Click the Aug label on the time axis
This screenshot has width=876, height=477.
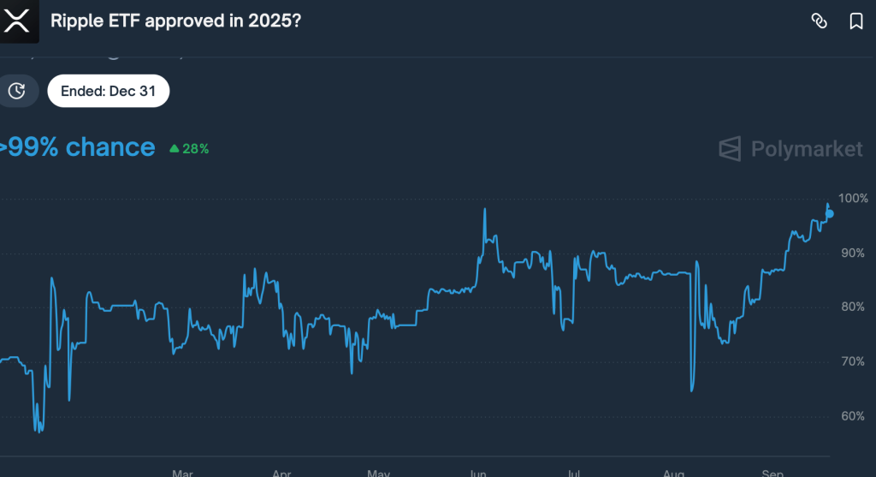673,472
